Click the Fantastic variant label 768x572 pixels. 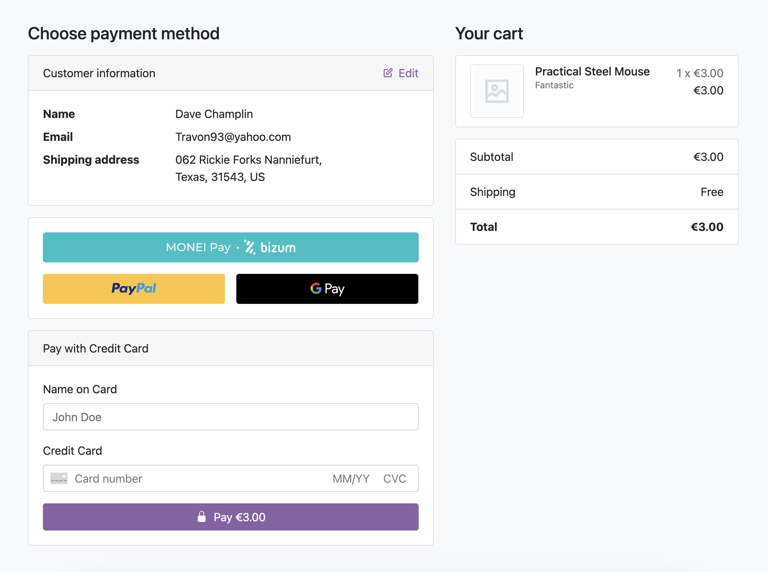[x=554, y=85]
